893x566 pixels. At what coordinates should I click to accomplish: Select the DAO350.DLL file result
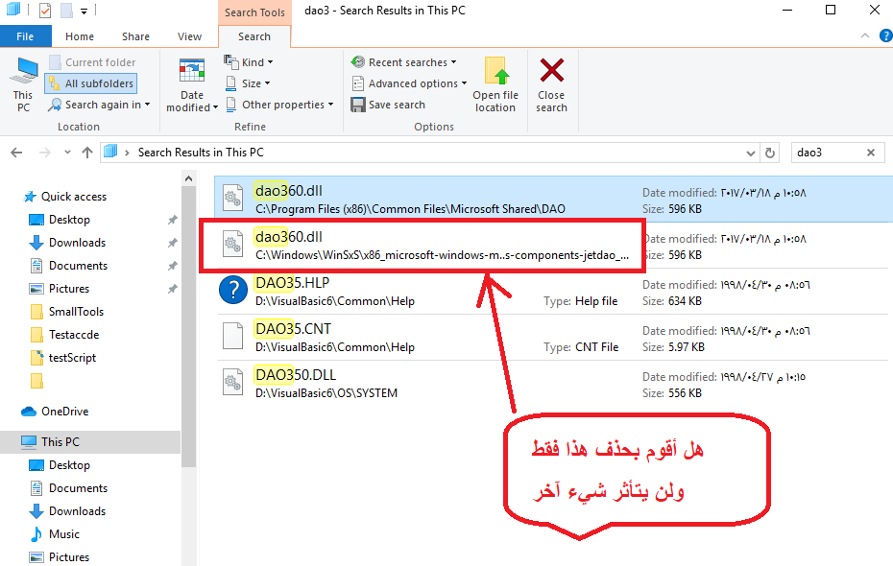point(554,384)
